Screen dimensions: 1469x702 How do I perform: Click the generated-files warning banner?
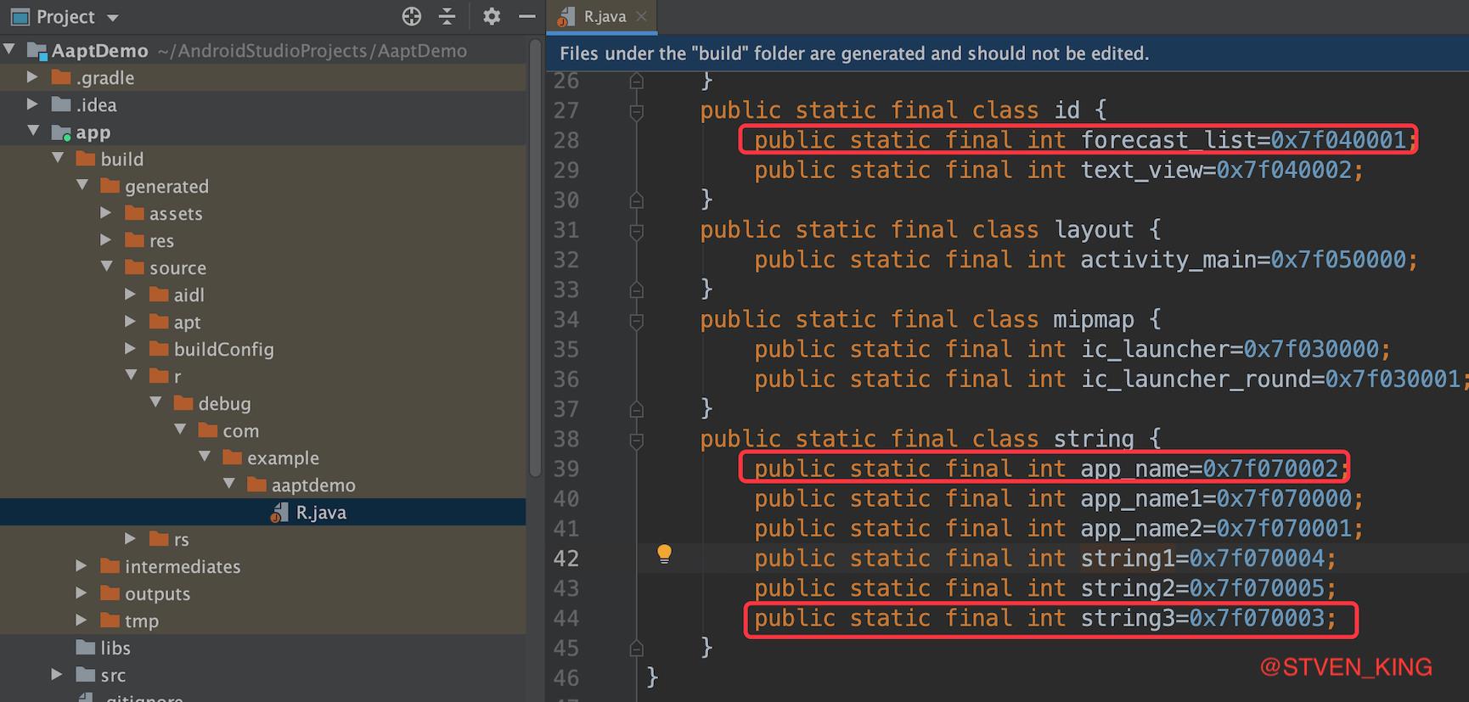(x=1008, y=53)
